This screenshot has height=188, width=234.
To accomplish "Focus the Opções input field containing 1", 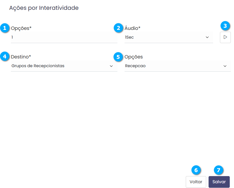I will (x=64, y=37).
